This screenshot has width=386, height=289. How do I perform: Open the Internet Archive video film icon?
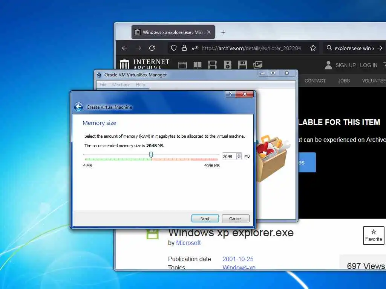(213, 65)
